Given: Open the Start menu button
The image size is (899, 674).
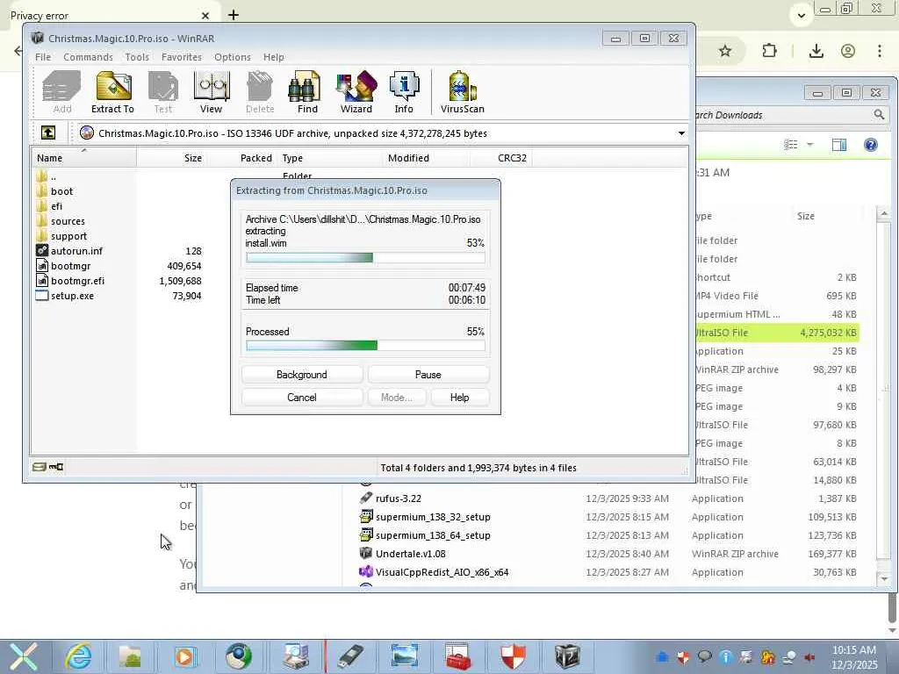Looking at the screenshot, I should tap(24, 656).
